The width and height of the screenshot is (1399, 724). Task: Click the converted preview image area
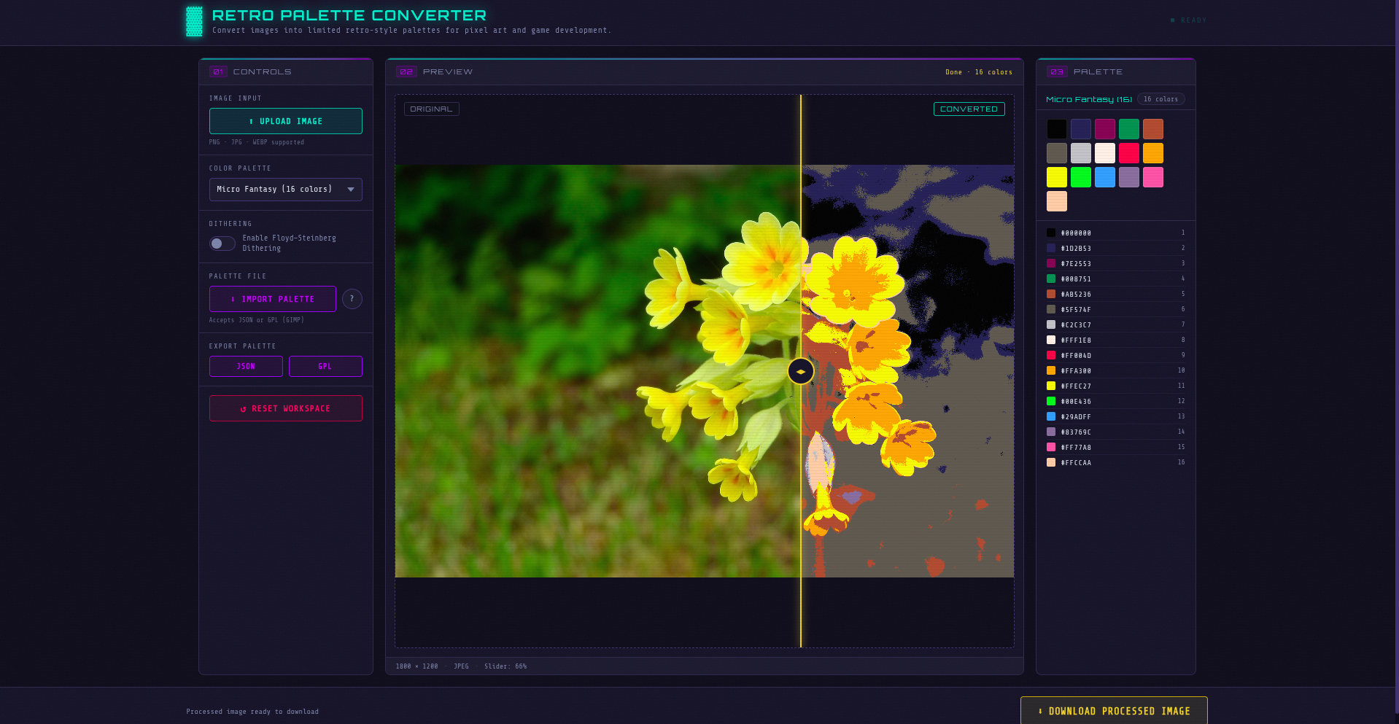(908, 371)
